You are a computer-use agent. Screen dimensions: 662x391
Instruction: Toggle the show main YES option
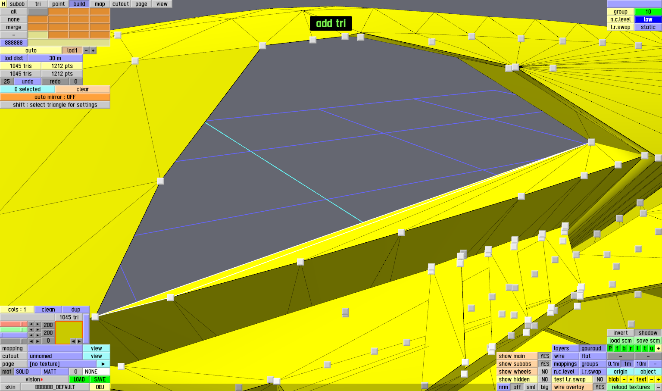tap(545, 356)
